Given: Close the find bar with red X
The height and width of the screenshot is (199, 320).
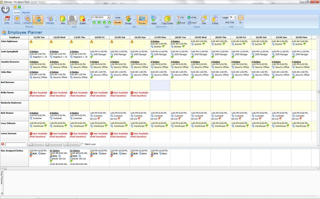Looking at the screenshot, I should tap(2, 144).
